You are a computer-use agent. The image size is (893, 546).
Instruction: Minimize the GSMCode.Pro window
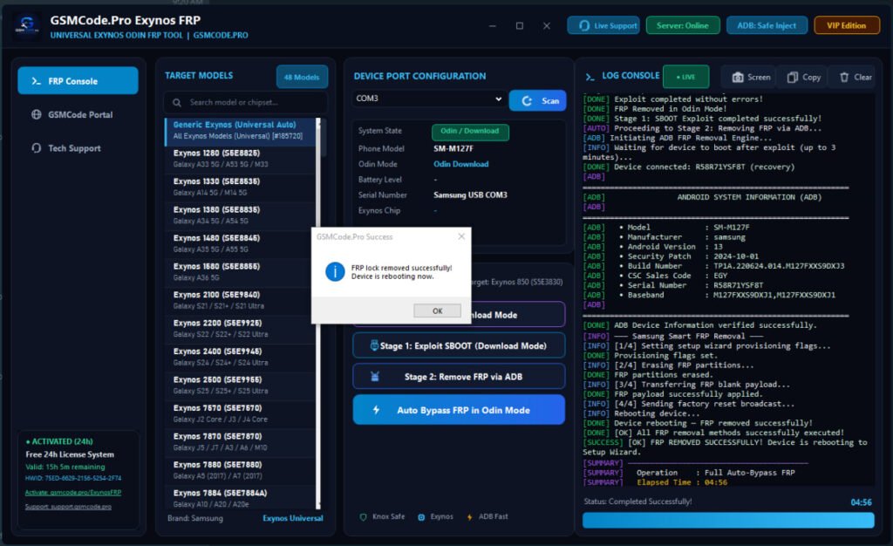492,25
